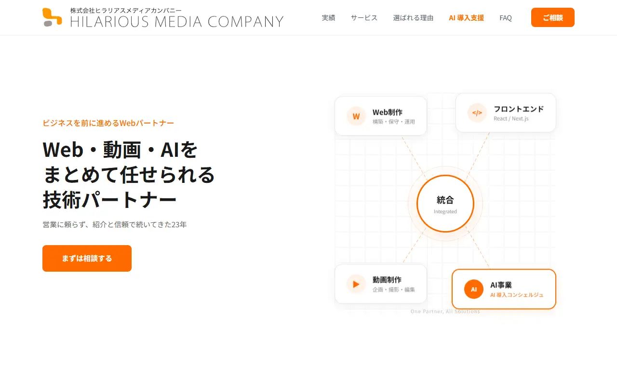Click the Hilarious Media Company logo icon
The height and width of the screenshot is (386, 617).
click(x=52, y=17)
